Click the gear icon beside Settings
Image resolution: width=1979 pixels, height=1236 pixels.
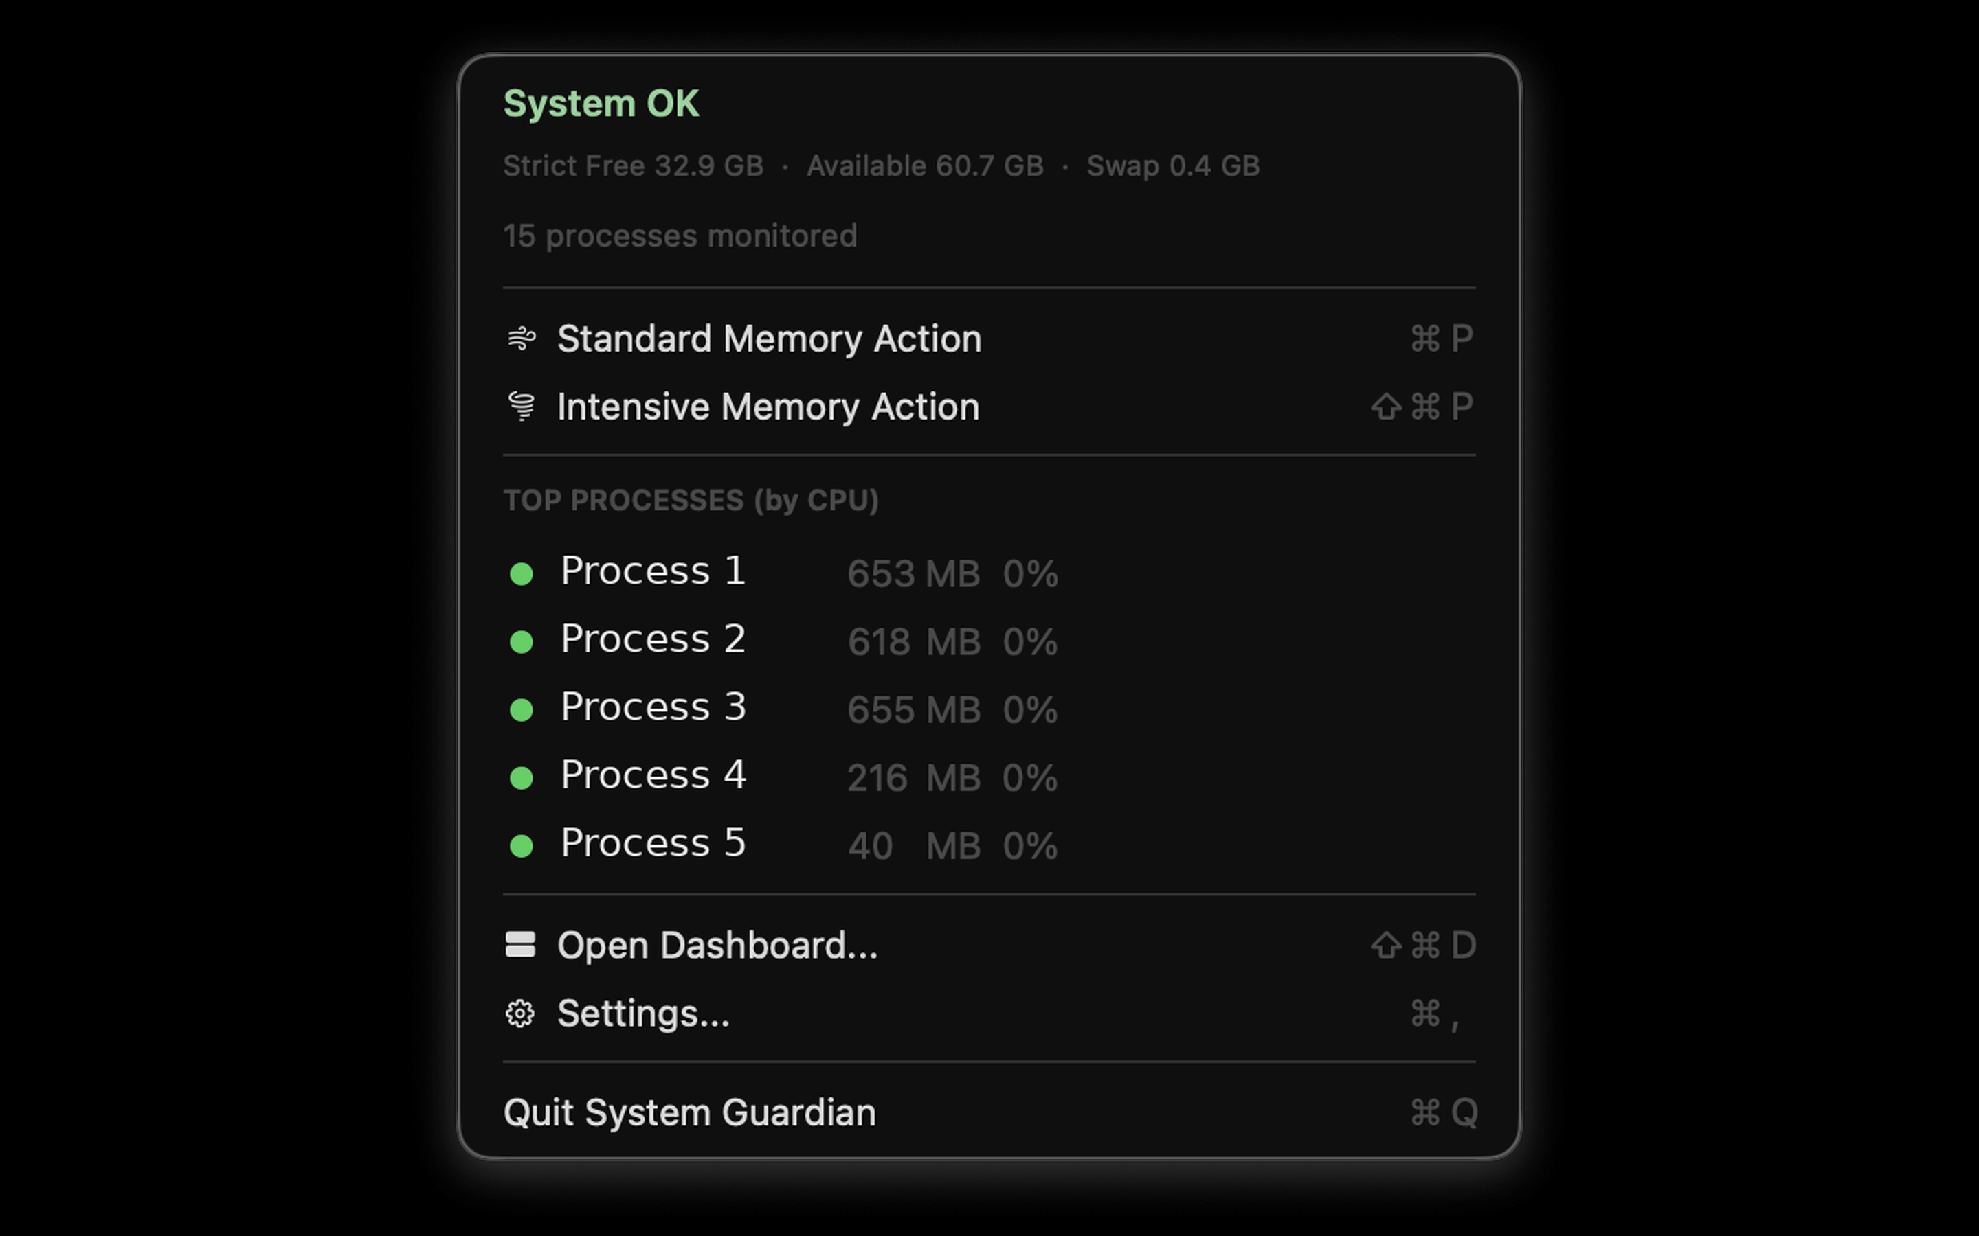pos(521,1013)
